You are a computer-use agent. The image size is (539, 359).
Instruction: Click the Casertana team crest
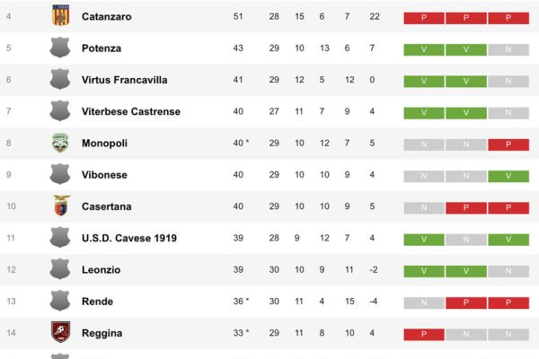59,206
